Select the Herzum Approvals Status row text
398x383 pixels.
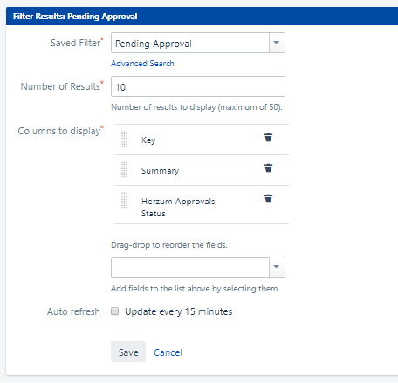[178, 207]
